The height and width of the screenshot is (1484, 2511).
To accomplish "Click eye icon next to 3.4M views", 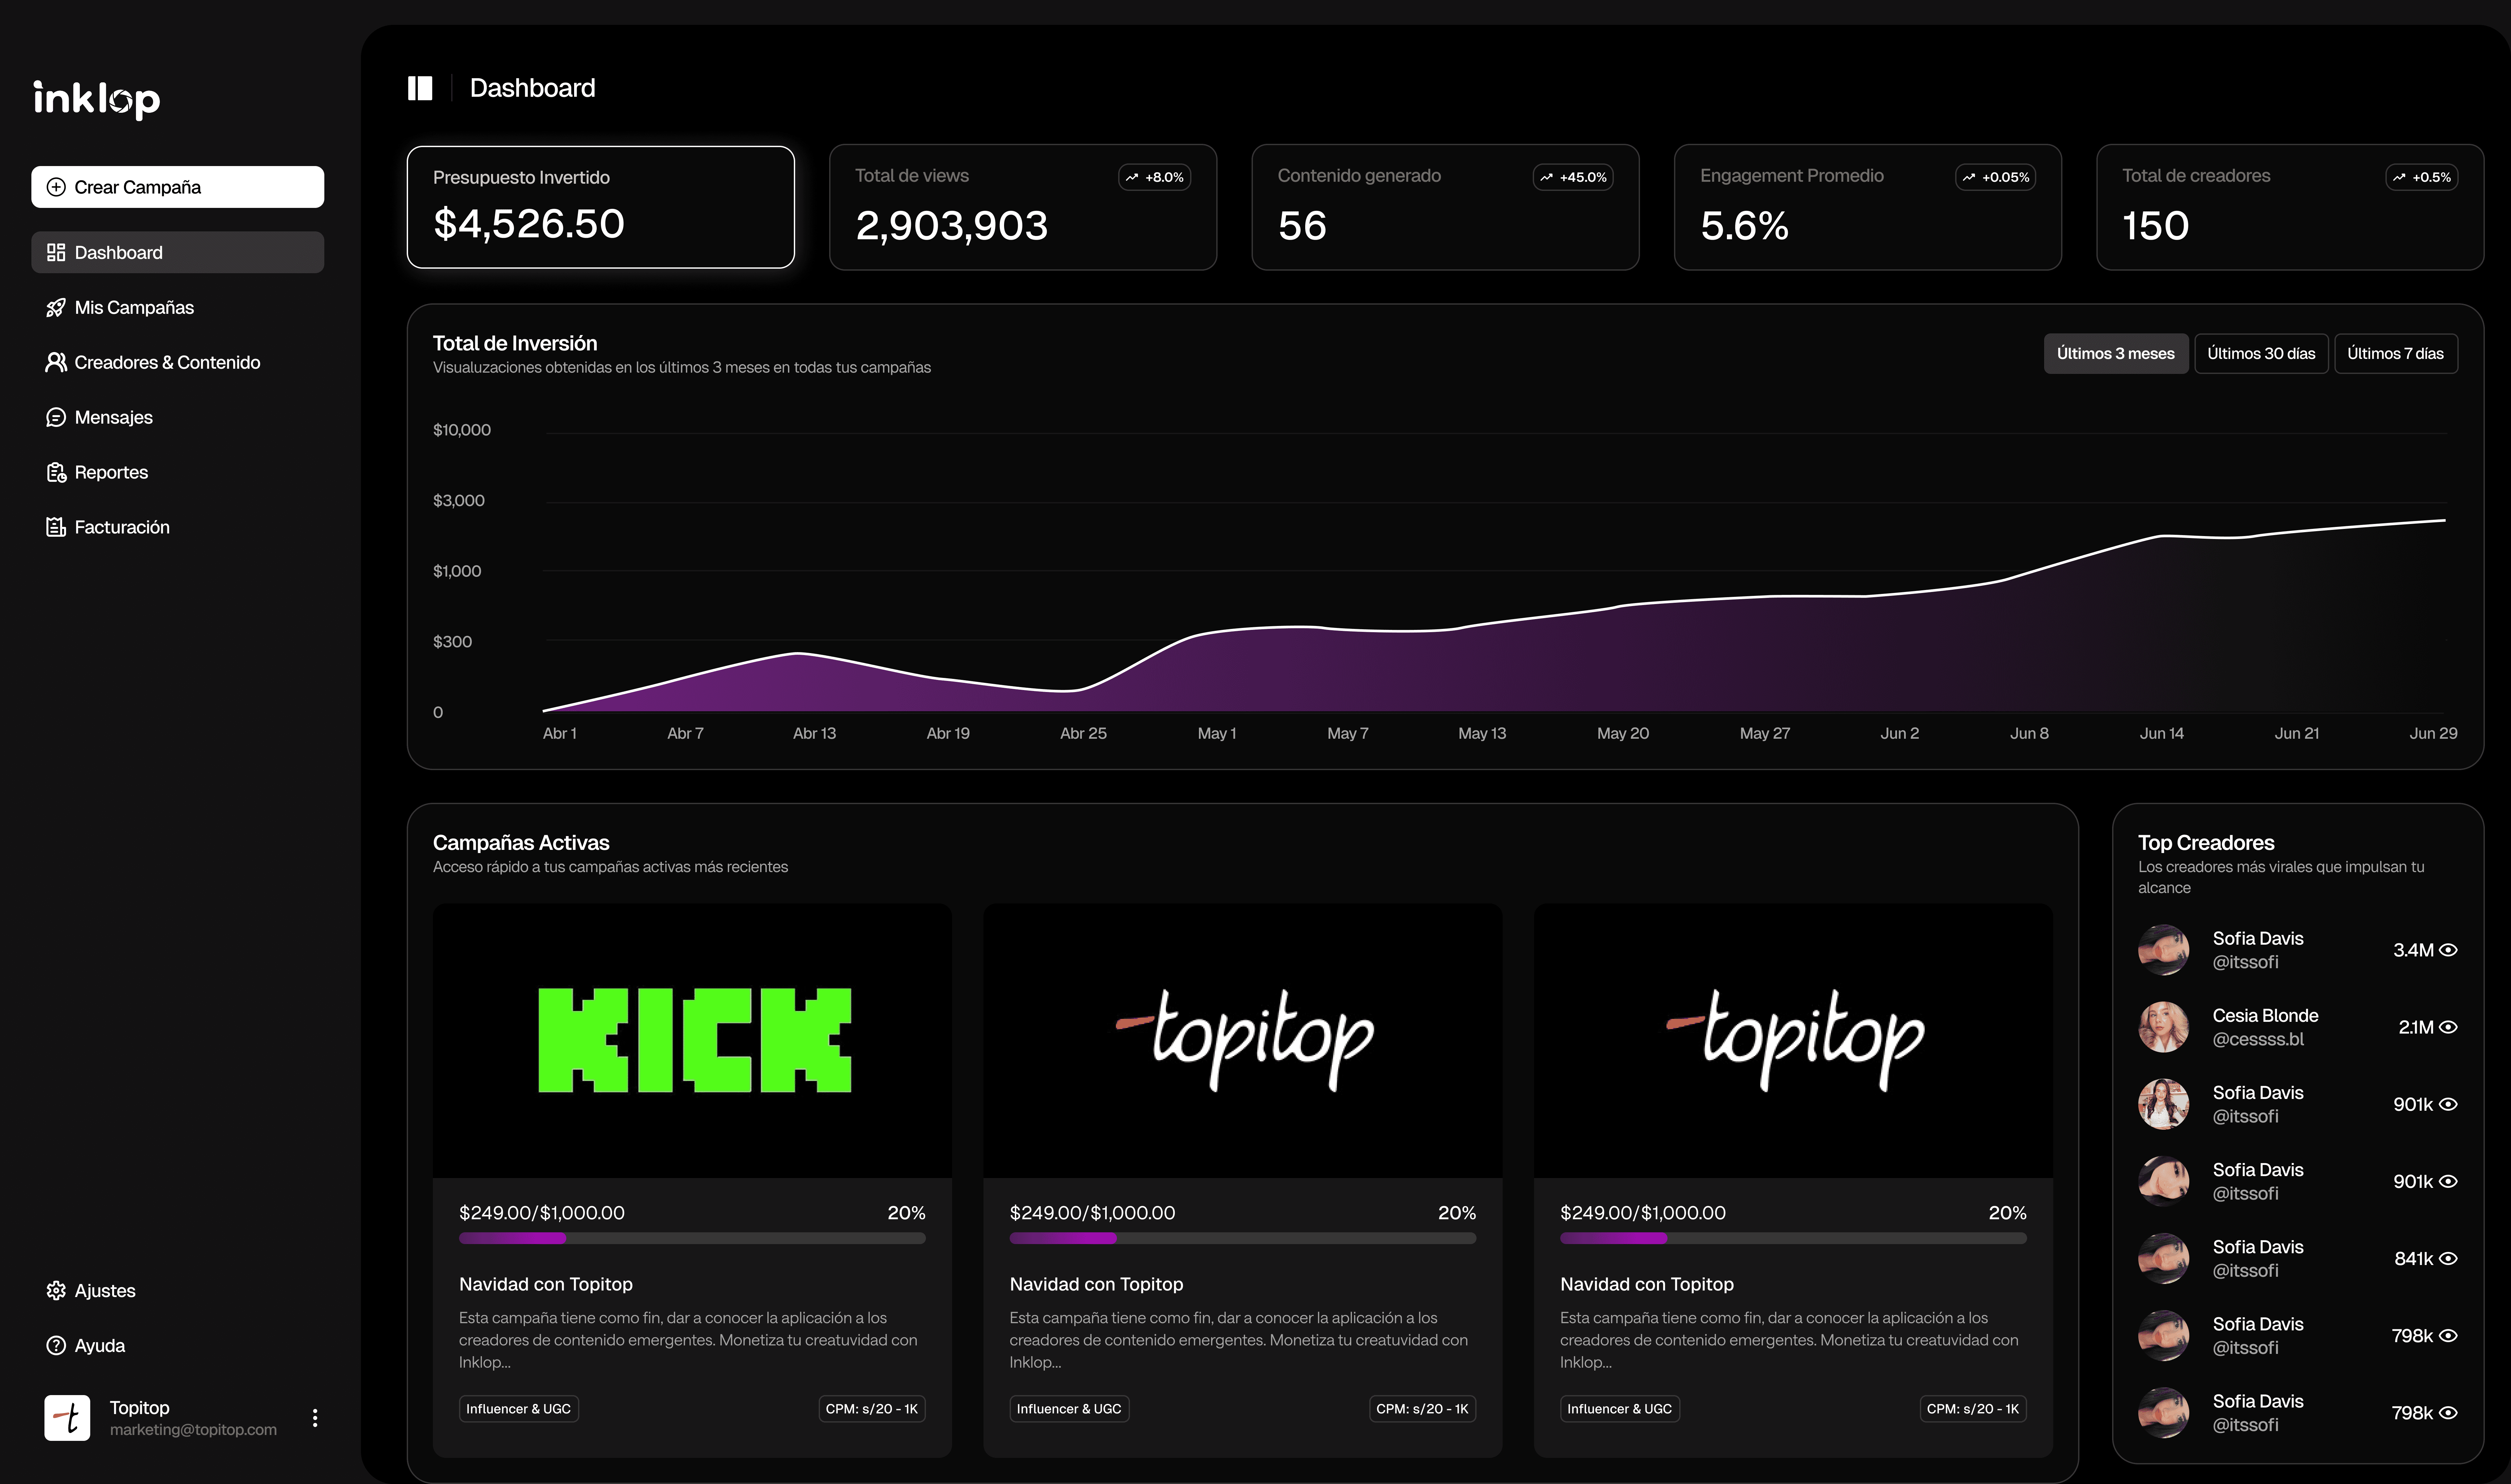I will (x=2448, y=950).
